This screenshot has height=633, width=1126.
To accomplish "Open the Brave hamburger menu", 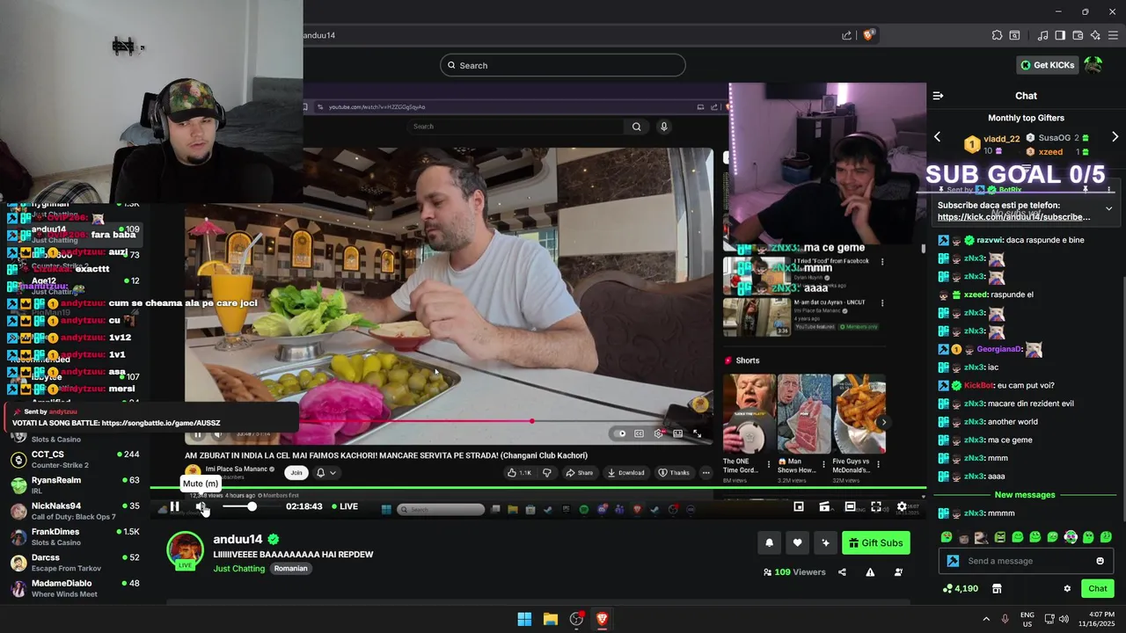I will tap(1113, 35).
